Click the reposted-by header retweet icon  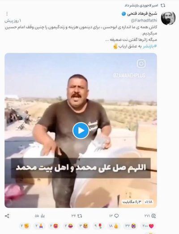click(163, 5)
